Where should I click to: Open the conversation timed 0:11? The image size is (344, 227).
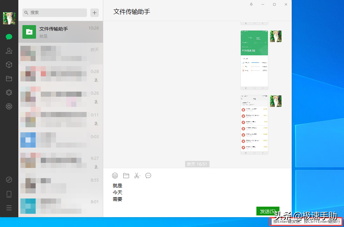pos(60,118)
